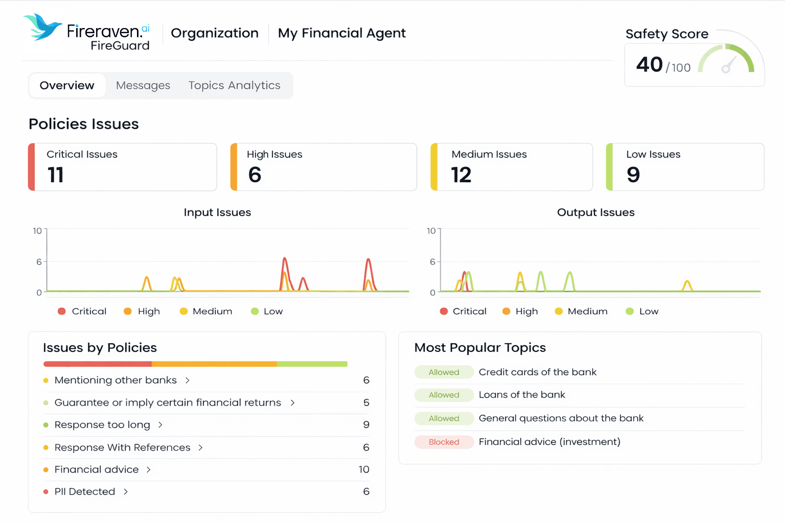This screenshot has height=523, width=785.
Task: Switch to the Messages tab
Action: pyautogui.click(x=143, y=85)
